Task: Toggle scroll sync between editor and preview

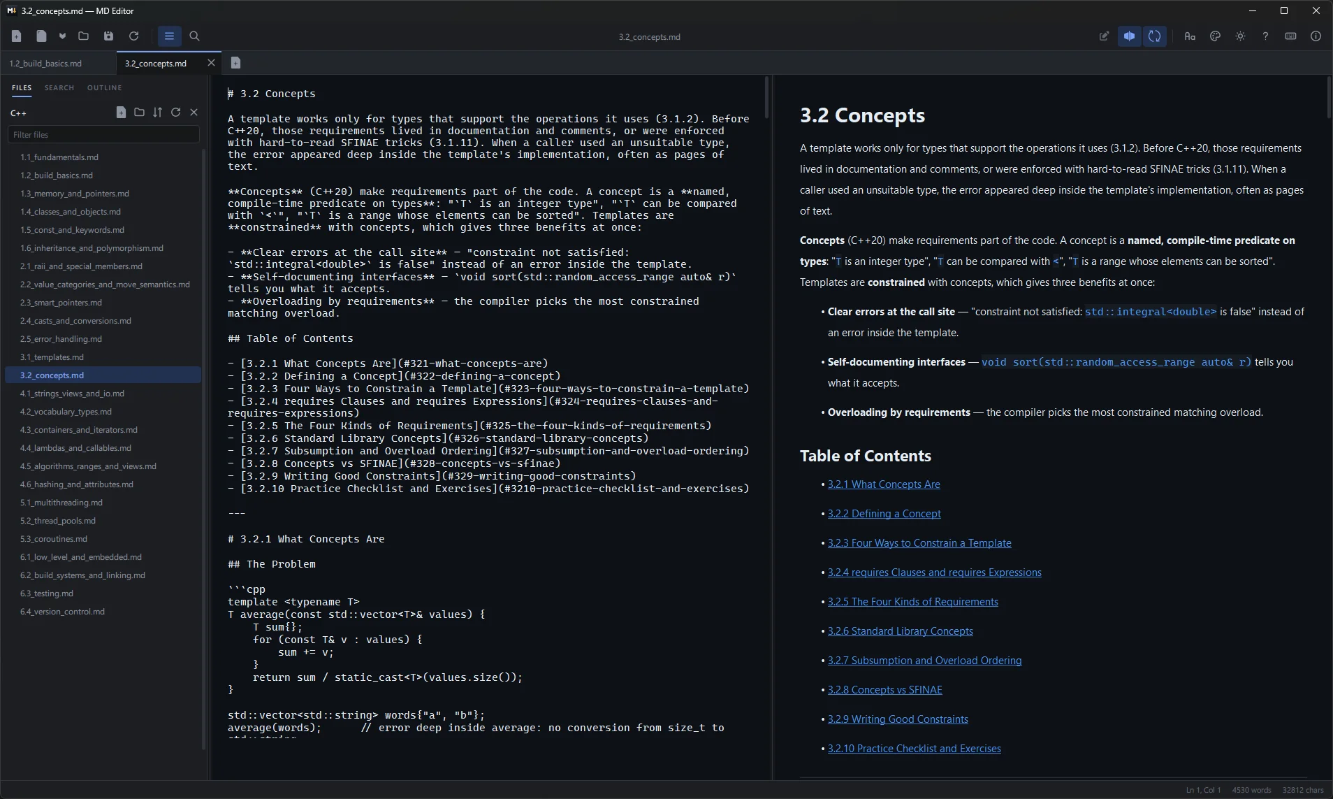Action: click(1154, 36)
